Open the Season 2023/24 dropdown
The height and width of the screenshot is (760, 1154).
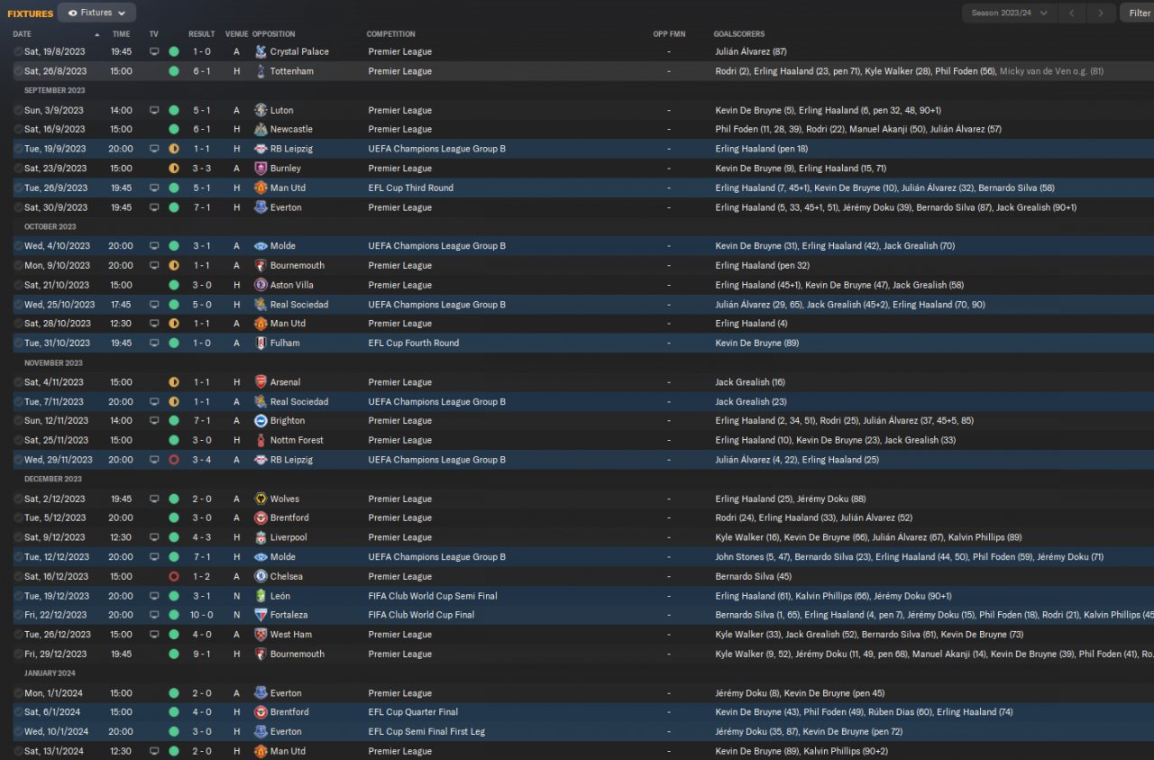(1009, 13)
